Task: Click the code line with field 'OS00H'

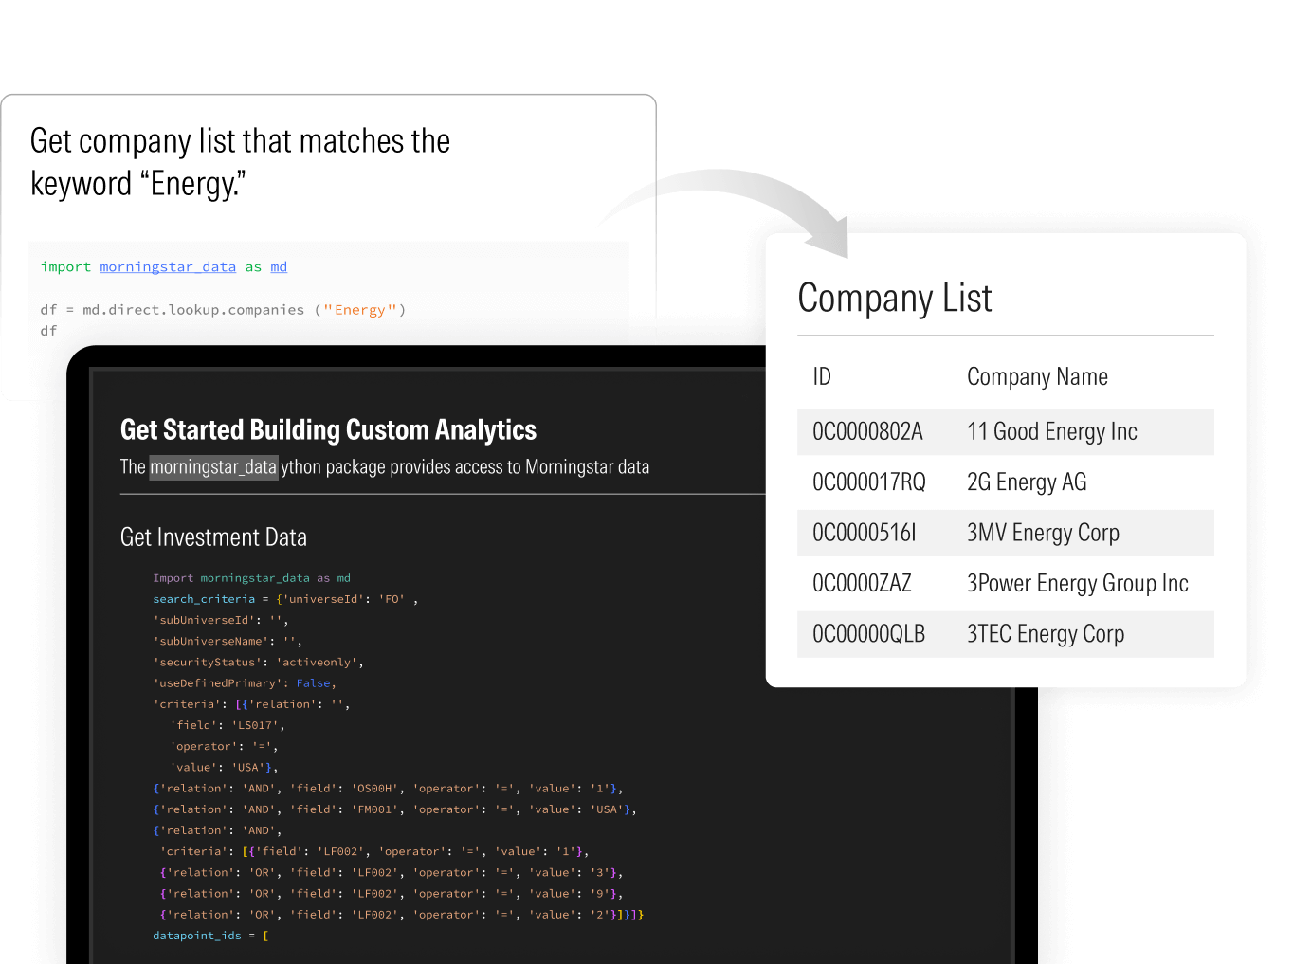Action: (x=388, y=789)
